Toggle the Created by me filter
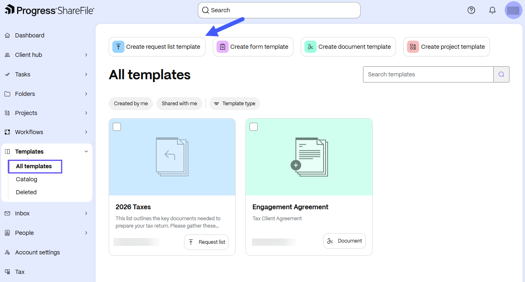The image size is (525, 282). point(131,104)
